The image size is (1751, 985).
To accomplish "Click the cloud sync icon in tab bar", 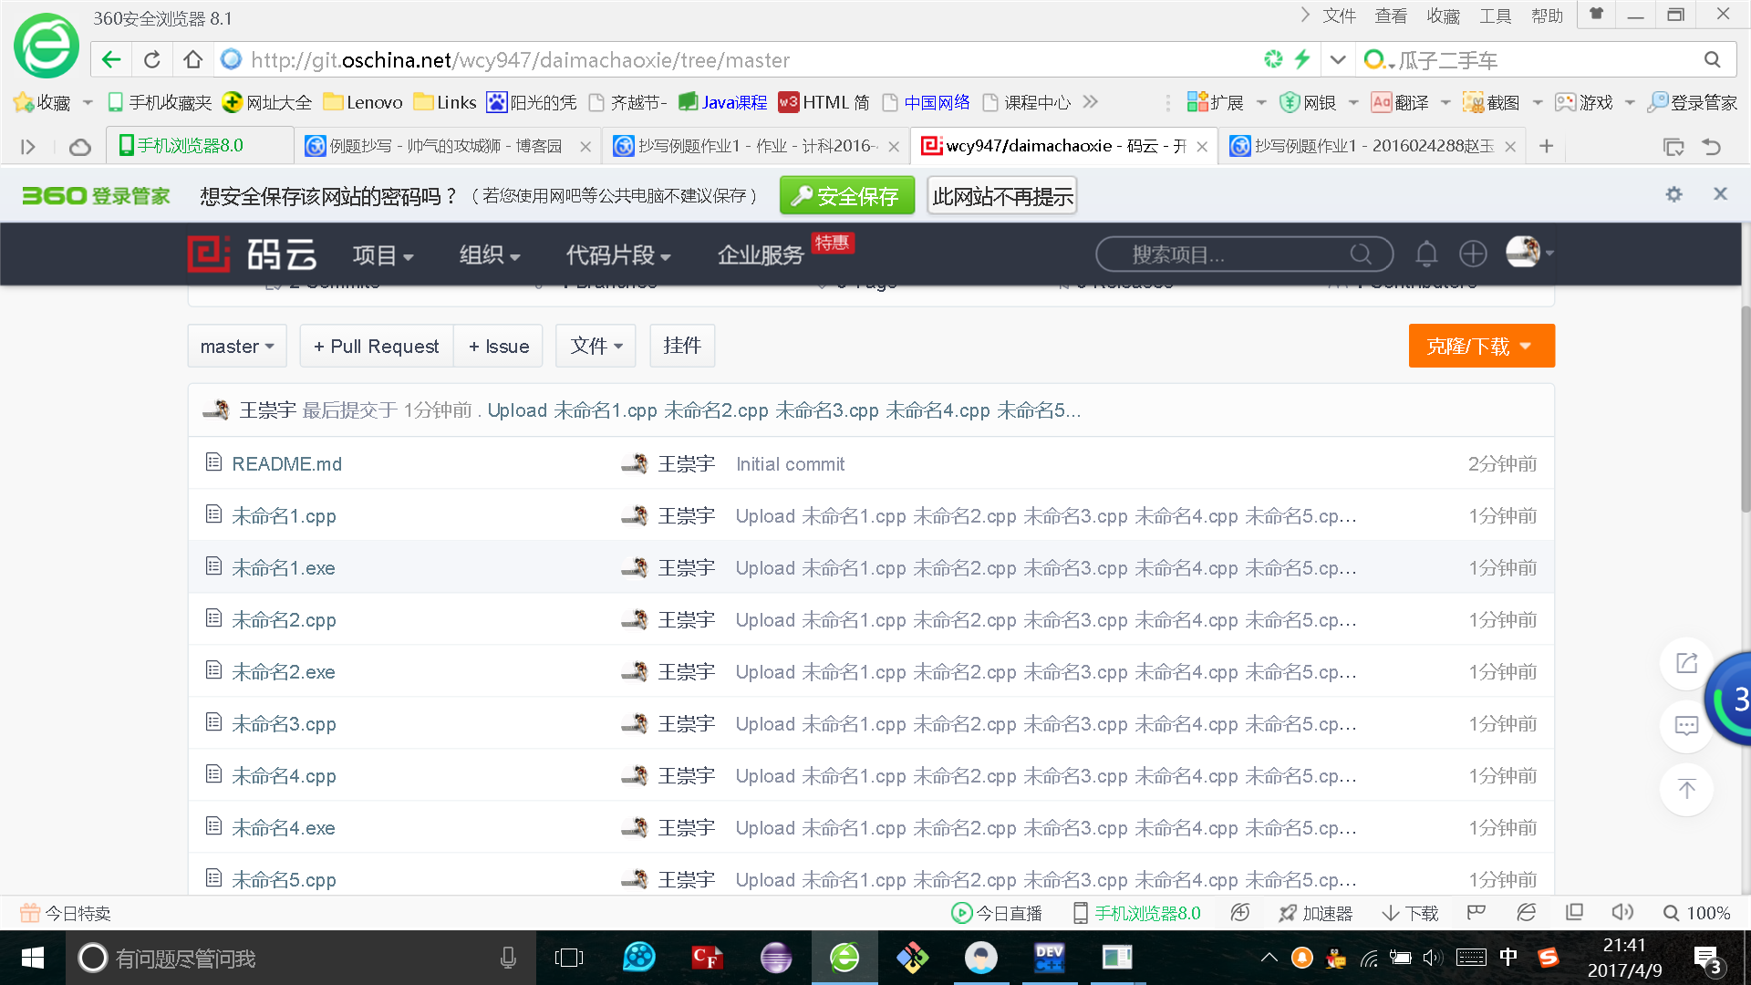I will 80,147.
